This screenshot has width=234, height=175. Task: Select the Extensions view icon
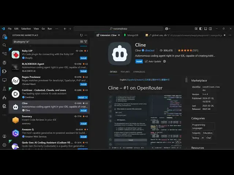4,71
